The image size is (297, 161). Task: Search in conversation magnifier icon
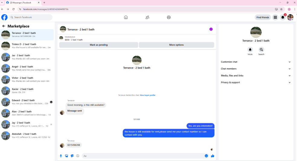point(261,50)
